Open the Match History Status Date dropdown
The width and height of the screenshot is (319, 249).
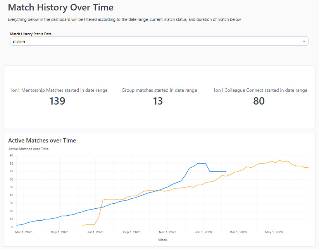click(x=159, y=41)
